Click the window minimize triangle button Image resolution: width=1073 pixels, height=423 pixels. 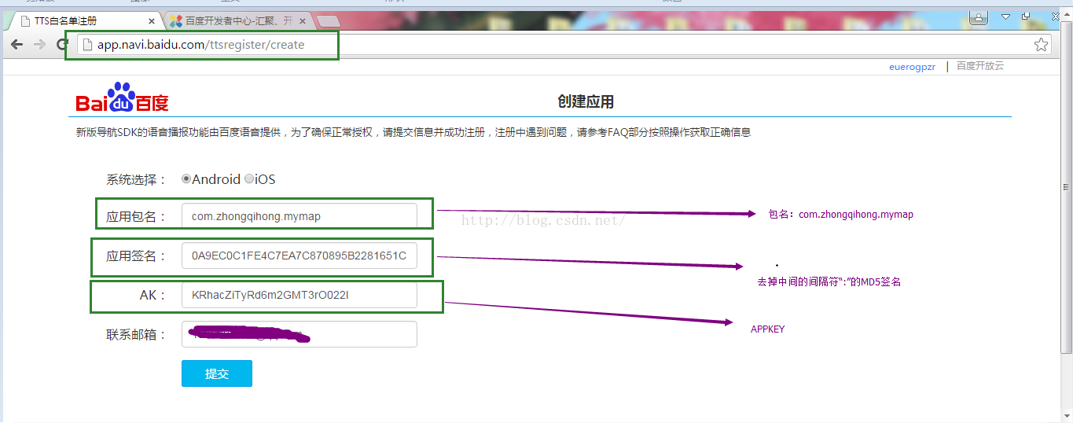click(x=1005, y=17)
